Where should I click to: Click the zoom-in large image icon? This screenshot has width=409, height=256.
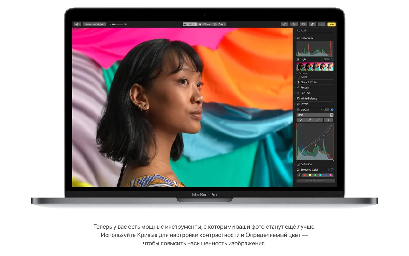pos(125,24)
